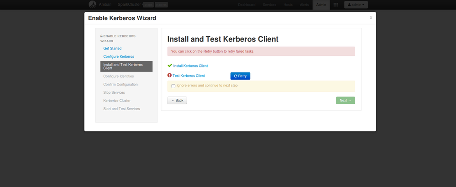Click the red error icon for Test Kerberos Client
This screenshot has width=456, height=187.
[169, 76]
